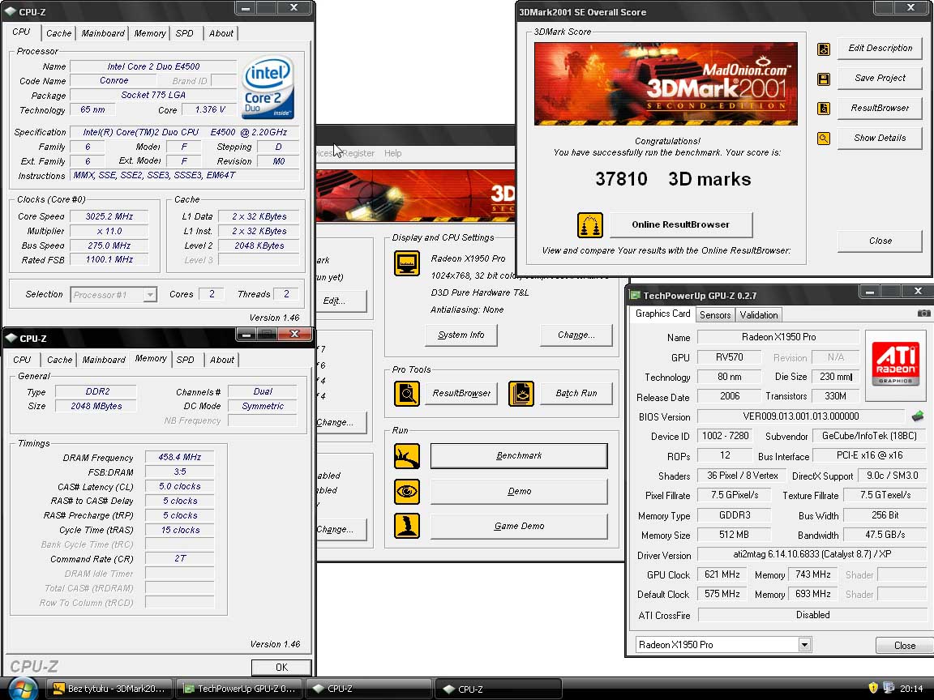Click the Close button in GPU-Z
This screenshot has height=700, width=934.
tap(904, 645)
